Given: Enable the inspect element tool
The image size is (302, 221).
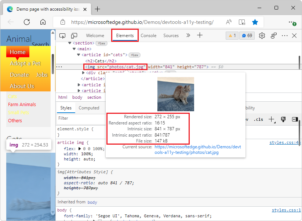Looking at the screenshot, I should coord(62,35).
